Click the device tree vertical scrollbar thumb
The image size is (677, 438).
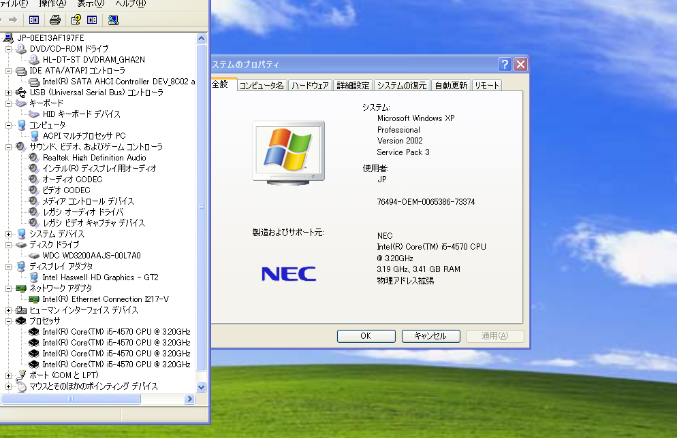pos(201,207)
